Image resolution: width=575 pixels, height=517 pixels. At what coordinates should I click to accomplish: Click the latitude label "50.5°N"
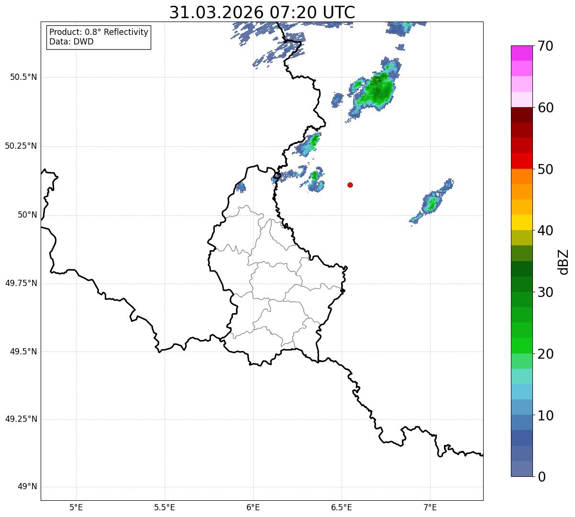(x=23, y=77)
